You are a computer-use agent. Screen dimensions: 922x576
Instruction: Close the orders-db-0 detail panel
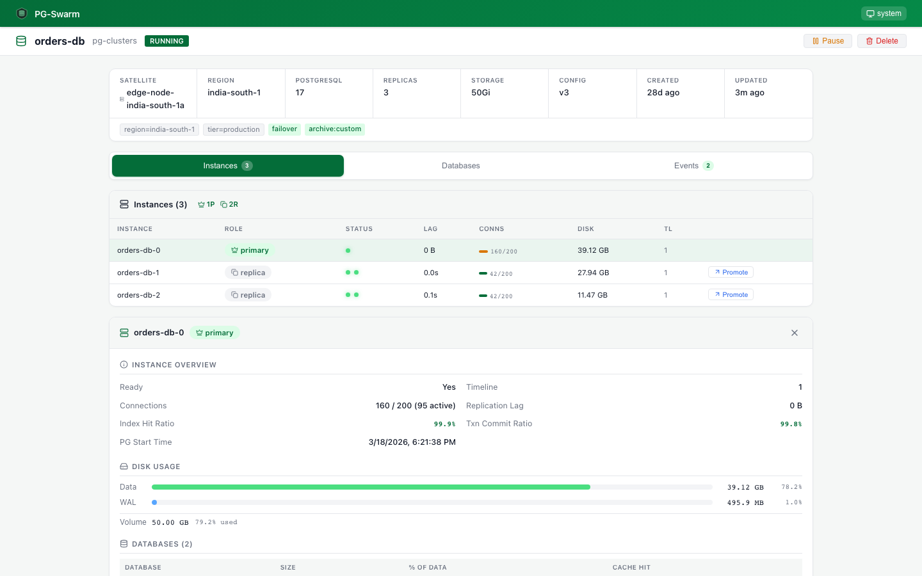[795, 333]
